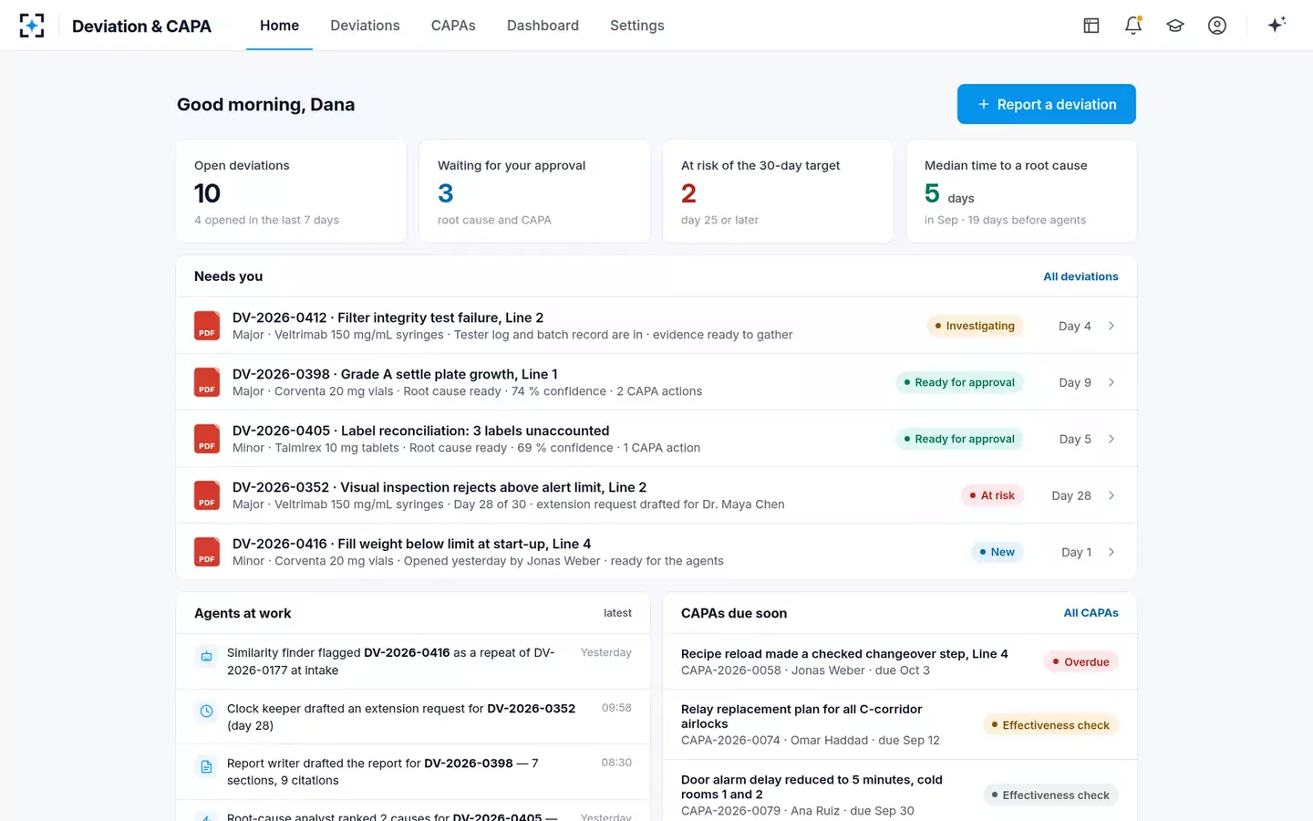Click the Deviation & CAPA logo icon
Image resolution: width=1313 pixels, height=821 pixels.
click(x=32, y=26)
